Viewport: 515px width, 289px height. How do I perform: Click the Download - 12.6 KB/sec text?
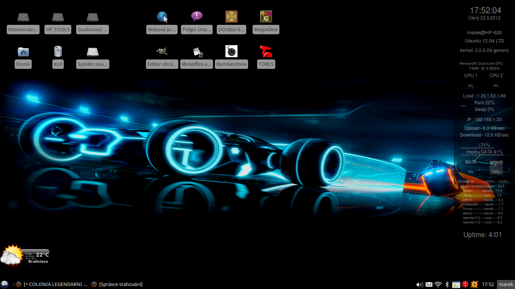pyautogui.click(x=484, y=135)
